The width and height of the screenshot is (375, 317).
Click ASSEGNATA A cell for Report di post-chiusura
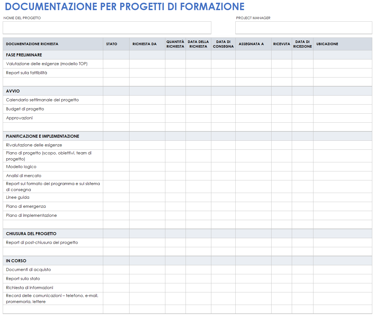253,243
